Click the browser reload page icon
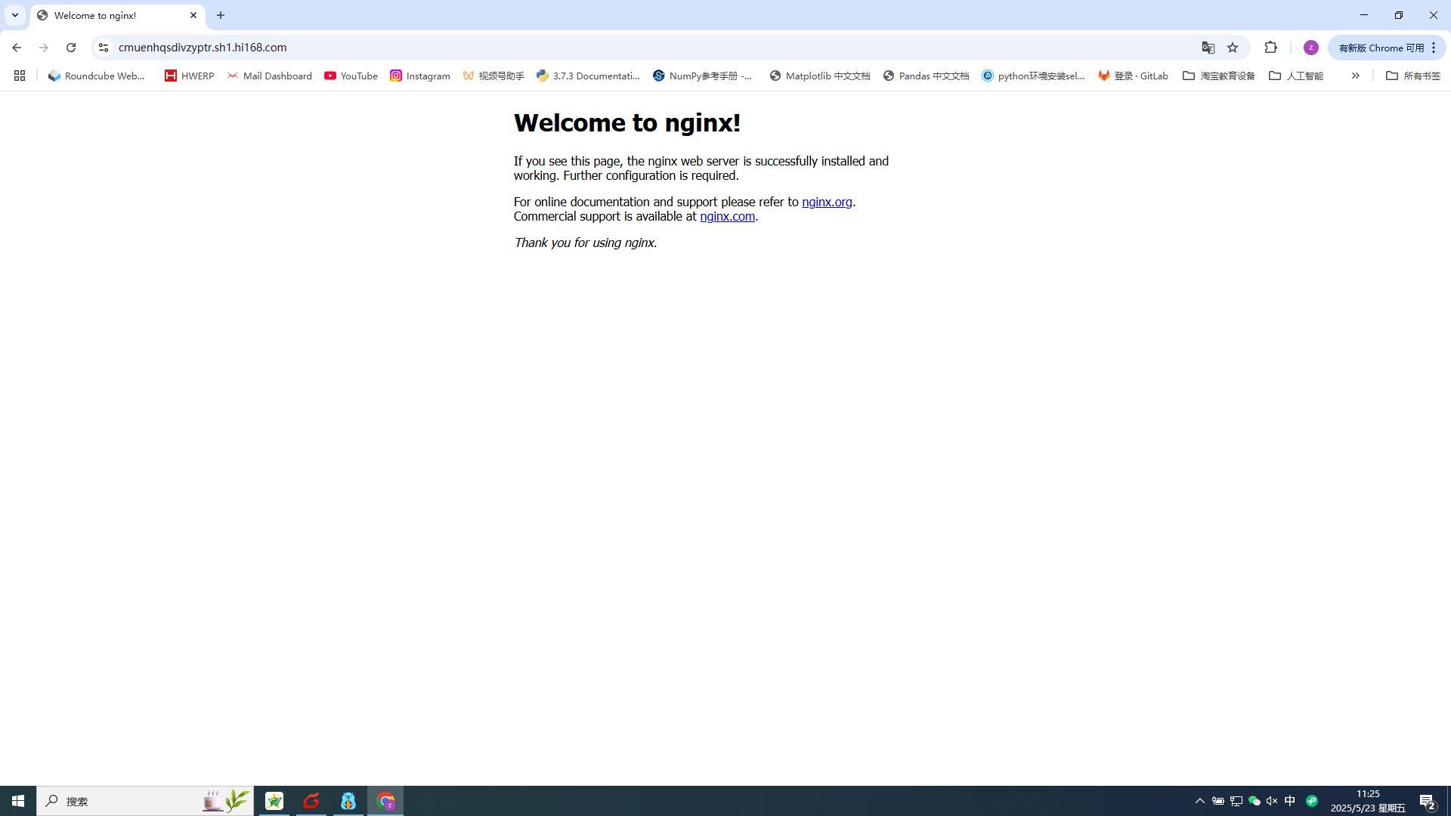 pyautogui.click(x=71, y=48)
